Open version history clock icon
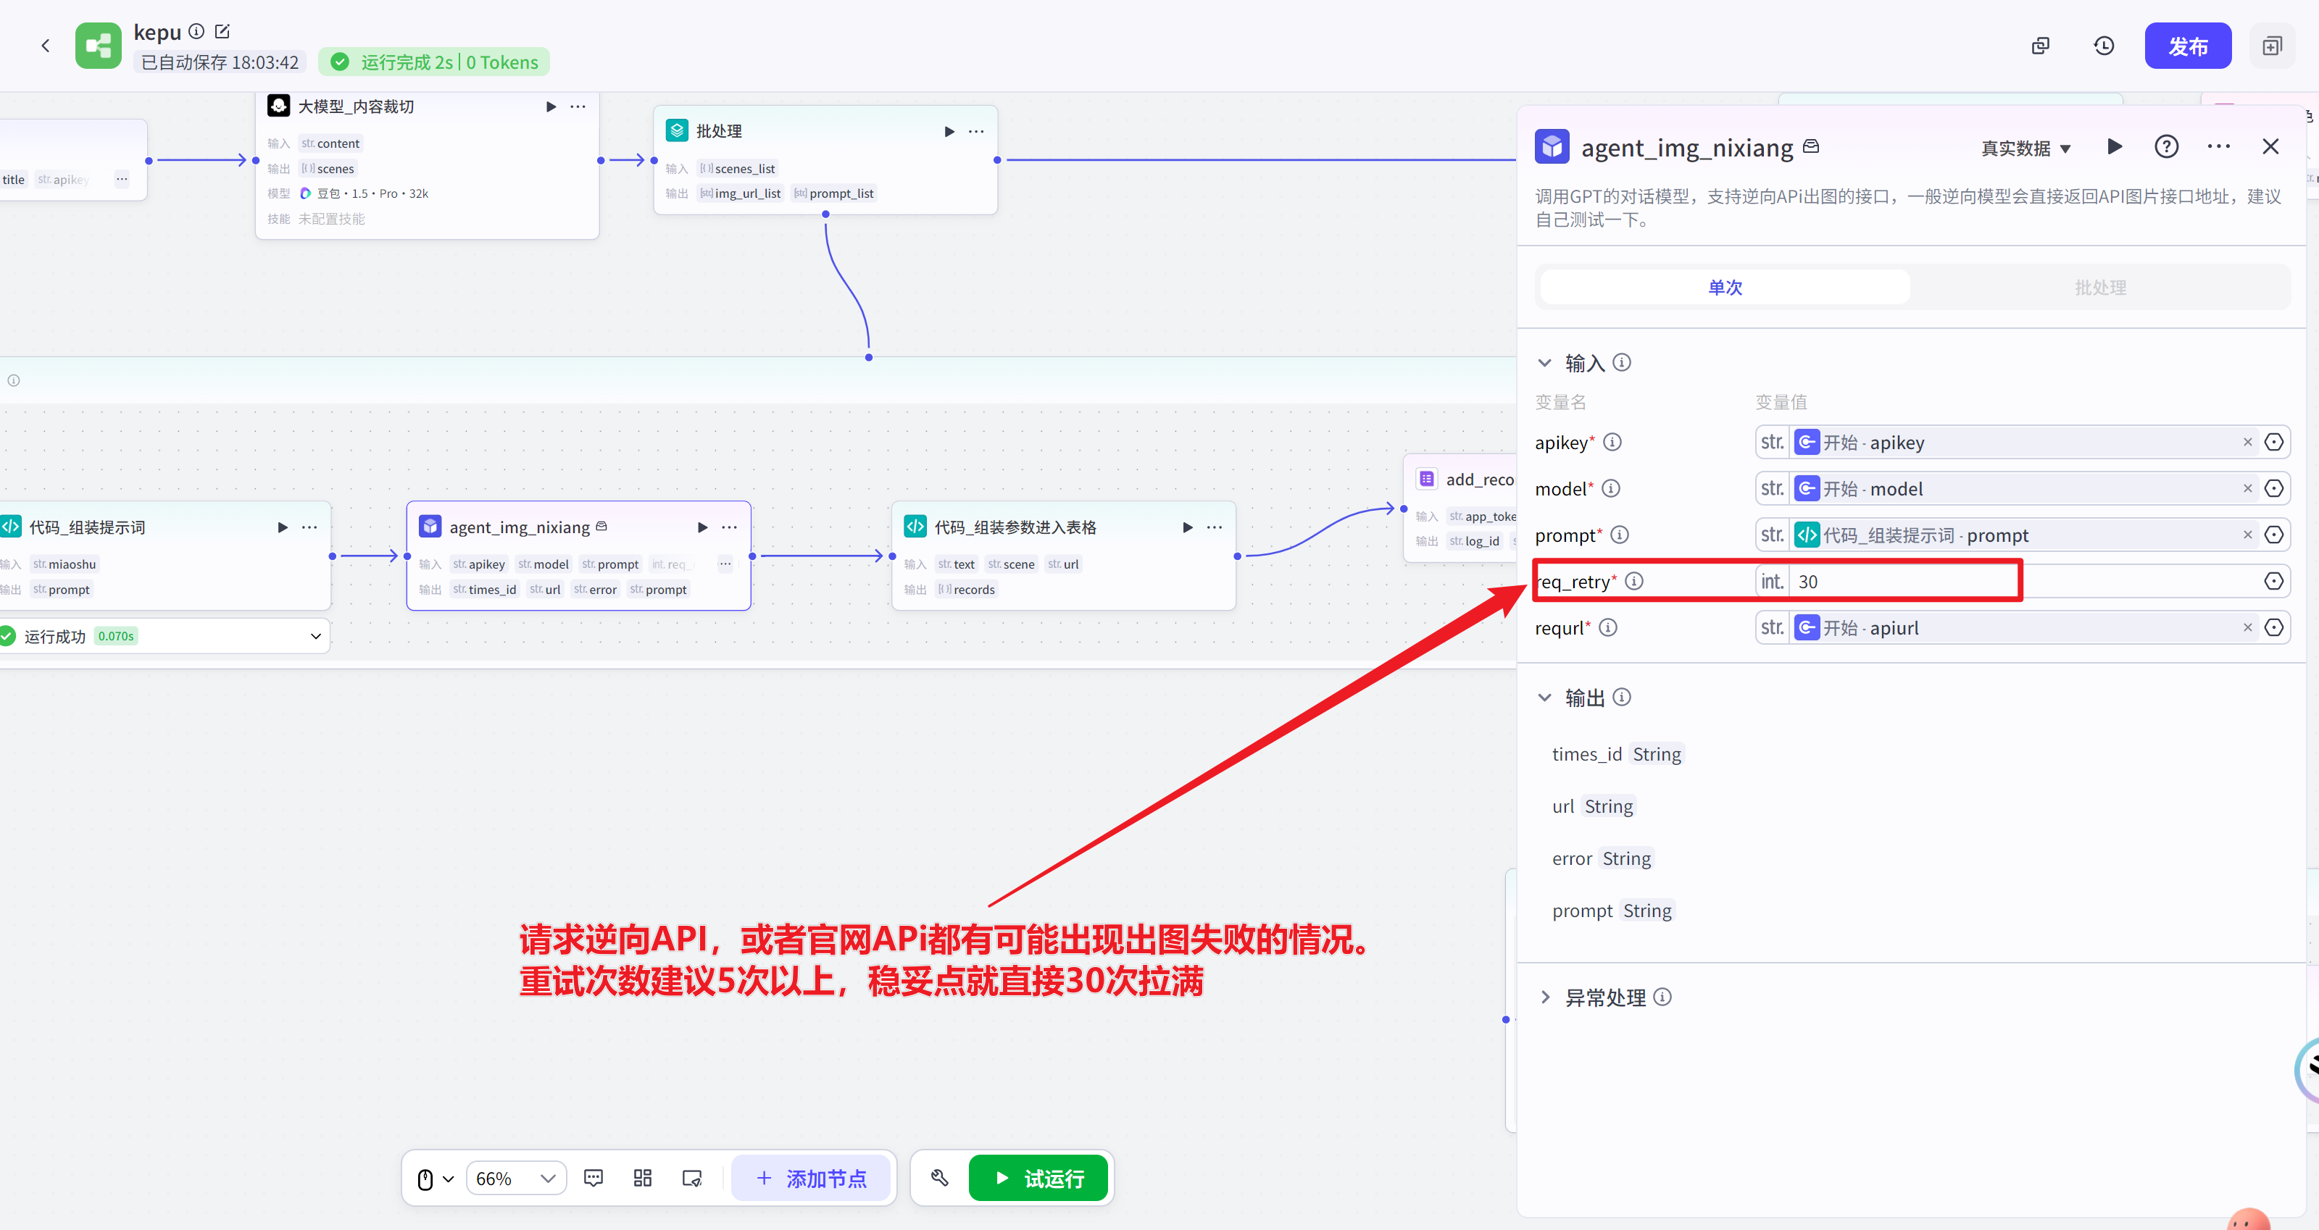This screenshot has width=2319, height=1230. [x=2104, y=46]
